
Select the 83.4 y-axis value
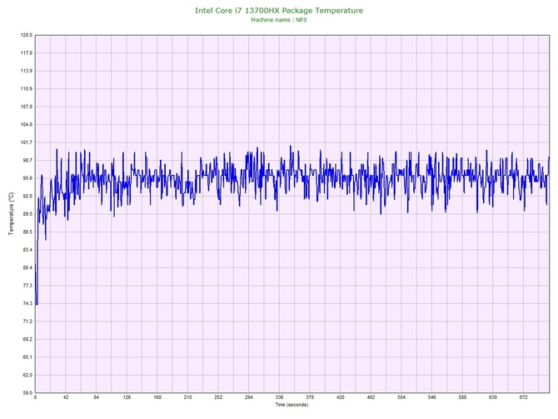(27, 250)
